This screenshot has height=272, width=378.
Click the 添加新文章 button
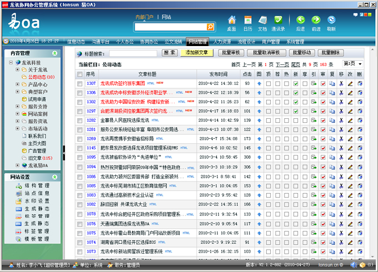click(x=196, y=53)
